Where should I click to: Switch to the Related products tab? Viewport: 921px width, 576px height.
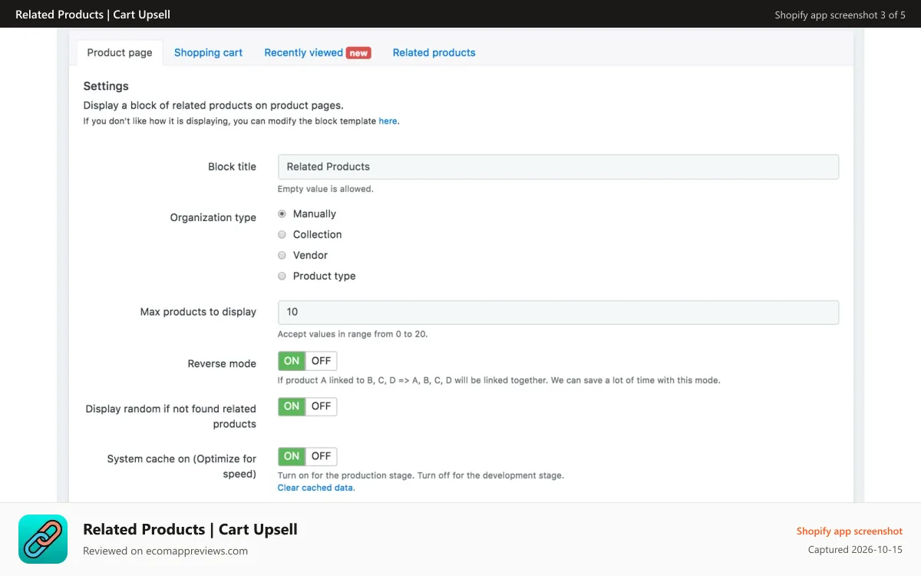434,52
